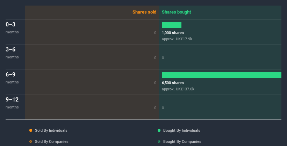Select the 9–12 months row label
The height and width of the screenshot is (146, 287).
(12, 103)
